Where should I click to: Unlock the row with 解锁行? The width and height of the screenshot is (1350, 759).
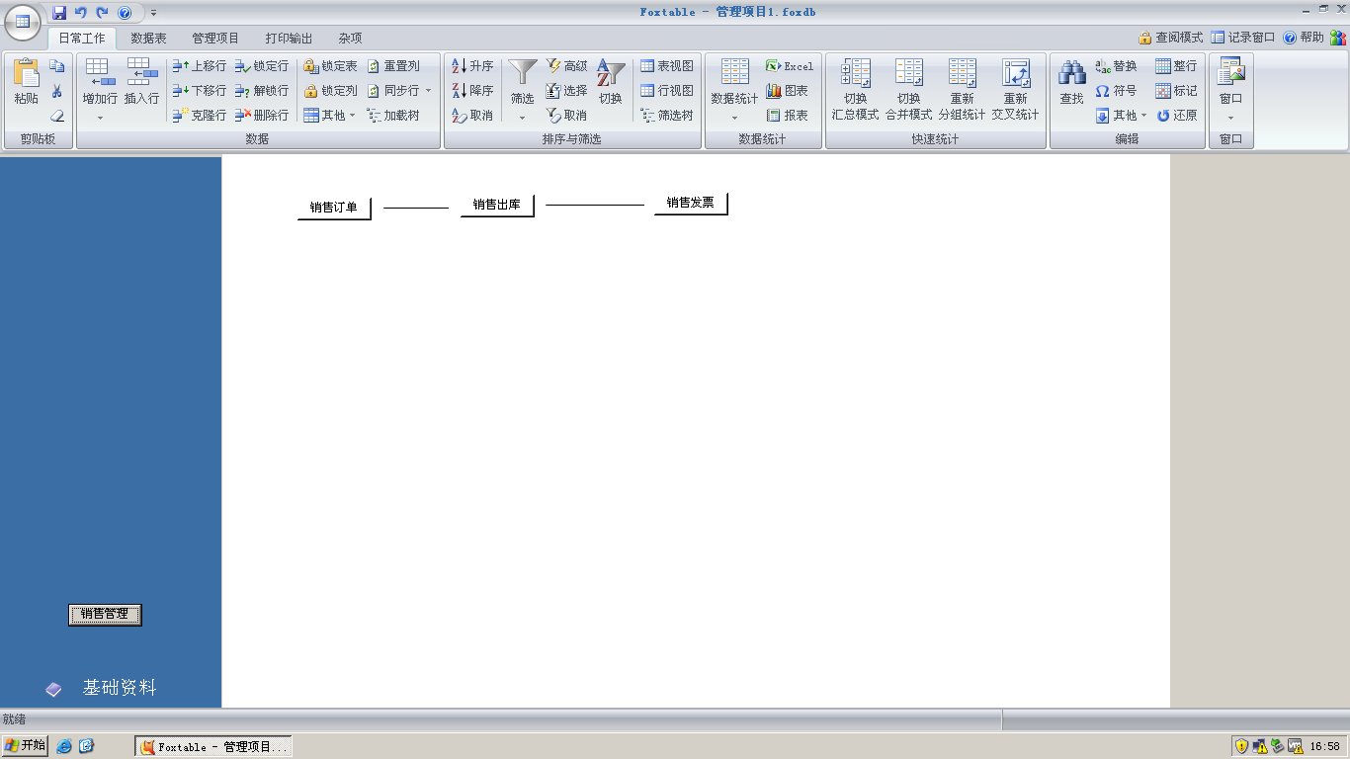262,91
